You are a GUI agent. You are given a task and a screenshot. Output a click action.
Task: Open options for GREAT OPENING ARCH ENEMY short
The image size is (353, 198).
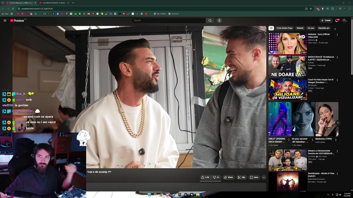point(289,140)
